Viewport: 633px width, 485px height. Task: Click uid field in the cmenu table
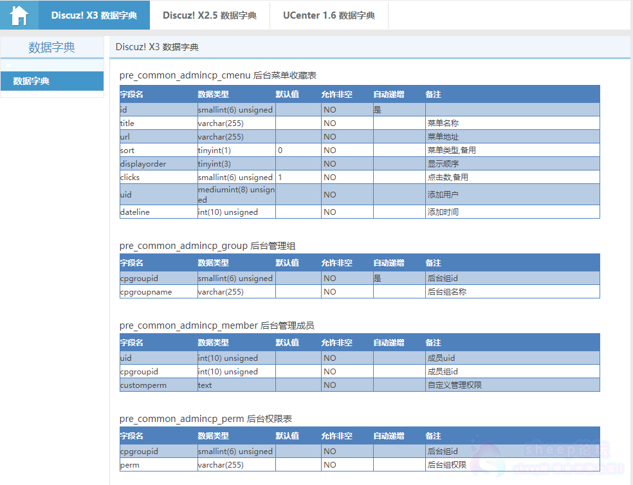[x=159, y=195]
